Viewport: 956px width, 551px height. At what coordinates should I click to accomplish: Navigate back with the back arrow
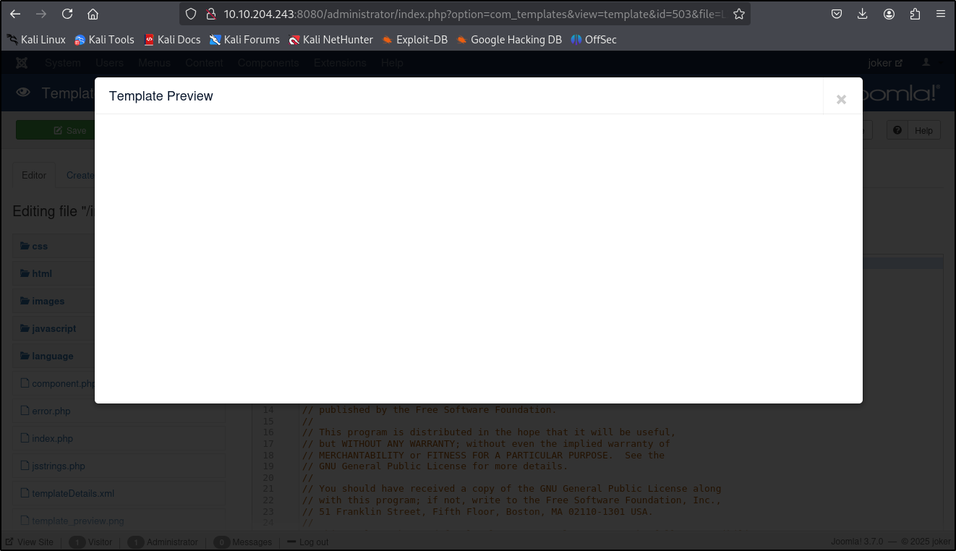(15, 14)
